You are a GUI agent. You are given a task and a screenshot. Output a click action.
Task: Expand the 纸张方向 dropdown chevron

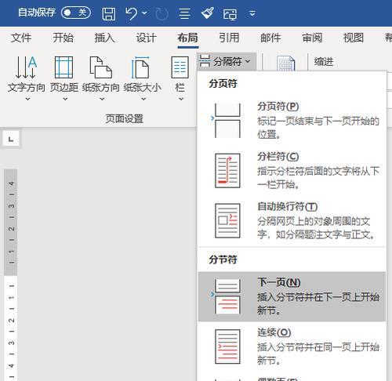(102, 99)
